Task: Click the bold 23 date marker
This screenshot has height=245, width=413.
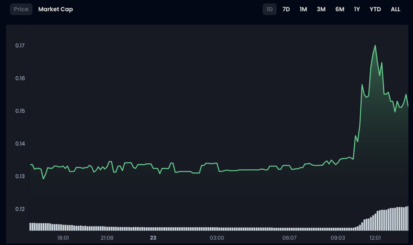Action: point(153,238)
